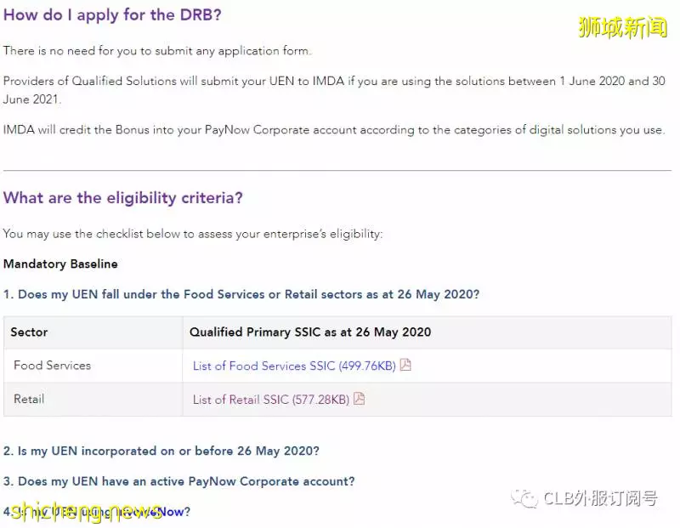Image resolution: width=680 pixels, height=528 pixels.
Task: Click the PayNow Corporate account paragraph
Action: click(x=334, y=130)
